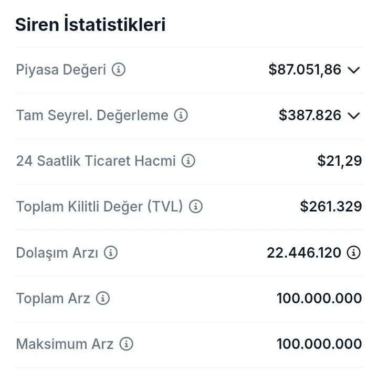Expand Piyasa Değeri chevron dropdown
This screenshot has width=378, height=371.
[354, 70]
